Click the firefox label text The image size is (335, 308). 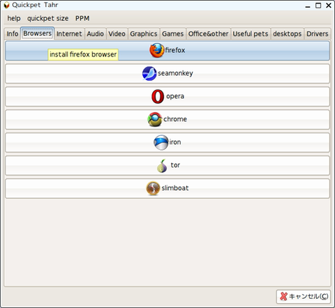175,50
